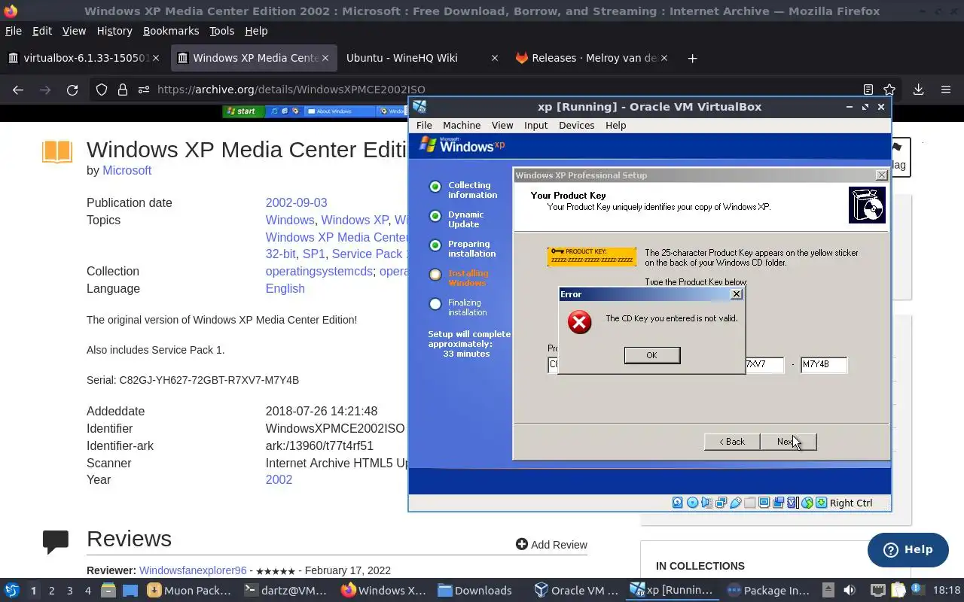Click the show desktop icon on taskbar
The width and height of the screenshot is (964, 602).
click(x=130, y=591)
